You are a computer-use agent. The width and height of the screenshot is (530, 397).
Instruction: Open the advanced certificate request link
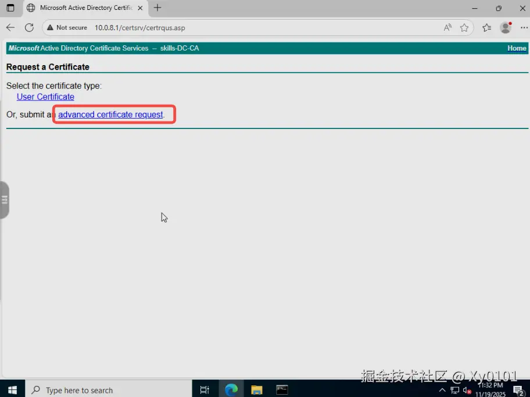pos(110,115)
